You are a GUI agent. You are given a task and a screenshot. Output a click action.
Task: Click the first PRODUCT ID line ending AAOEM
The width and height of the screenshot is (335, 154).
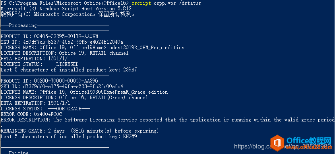(49, 37)
